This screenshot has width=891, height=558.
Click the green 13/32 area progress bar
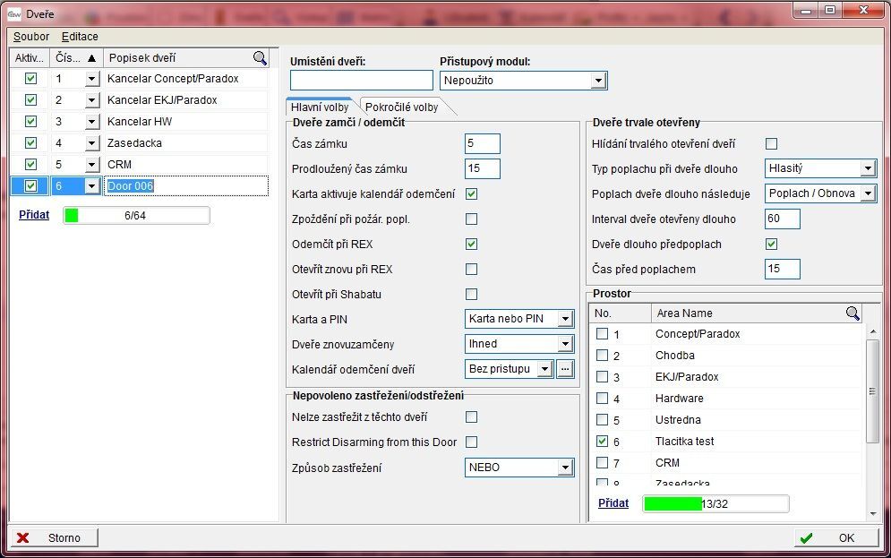(715, 503)
